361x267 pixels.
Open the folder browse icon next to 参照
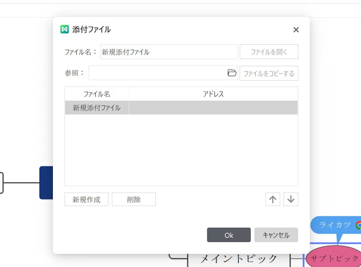(x=232, y=73)
